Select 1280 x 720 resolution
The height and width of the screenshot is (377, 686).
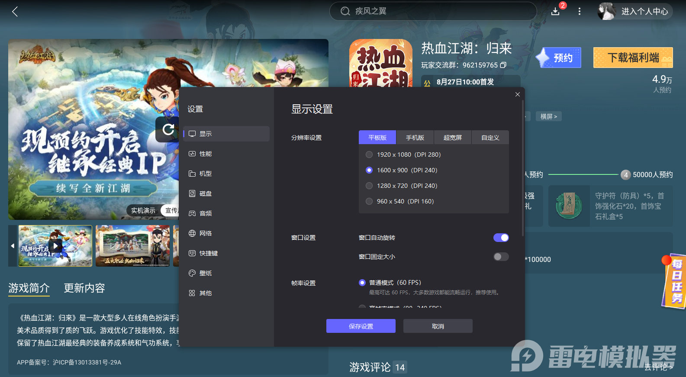pyautogui.click(x=369, y=186)
